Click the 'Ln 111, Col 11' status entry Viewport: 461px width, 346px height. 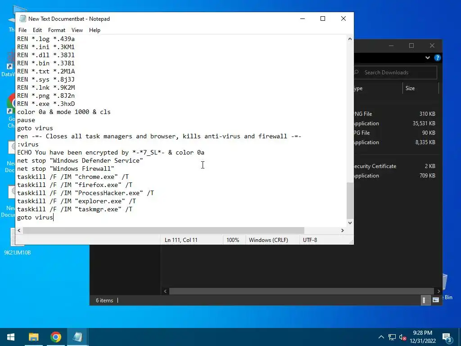click(181, 240)
